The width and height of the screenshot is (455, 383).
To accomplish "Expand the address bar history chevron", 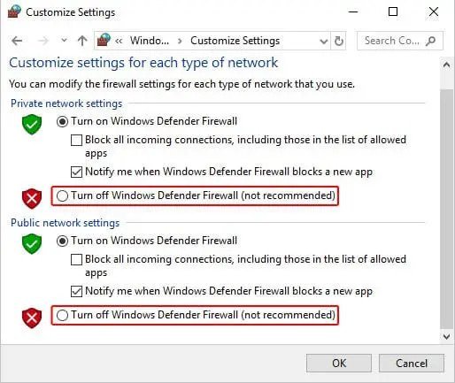I will click(x=324, y=42).
